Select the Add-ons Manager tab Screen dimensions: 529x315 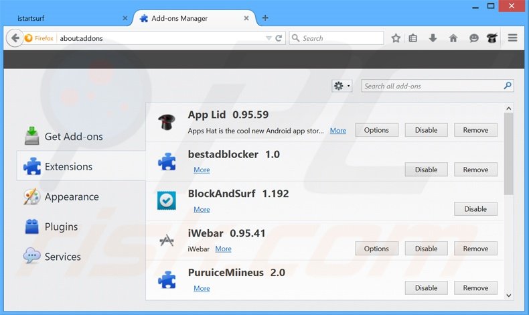(195, 18)
